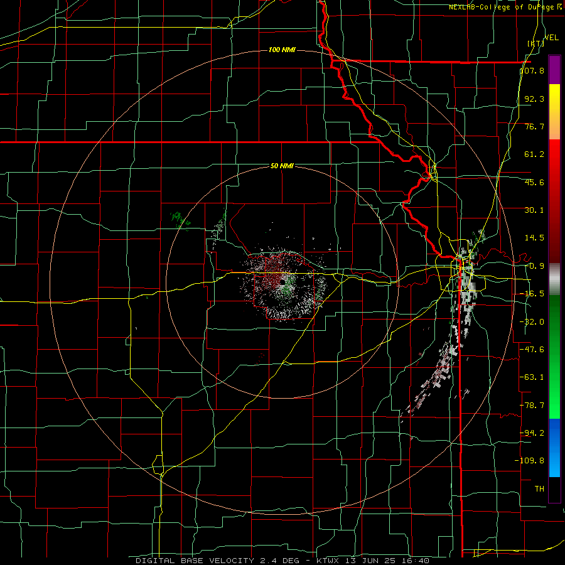Click the 76.7 legend value
The image size is (565, 565).
[534, 126]
